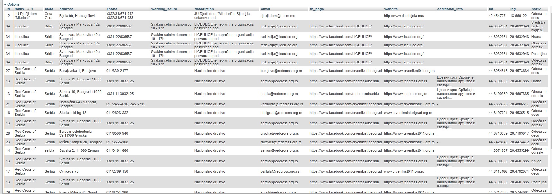
Task: Select email cell starigrad@redcross.org.rs
Action: 281,113
